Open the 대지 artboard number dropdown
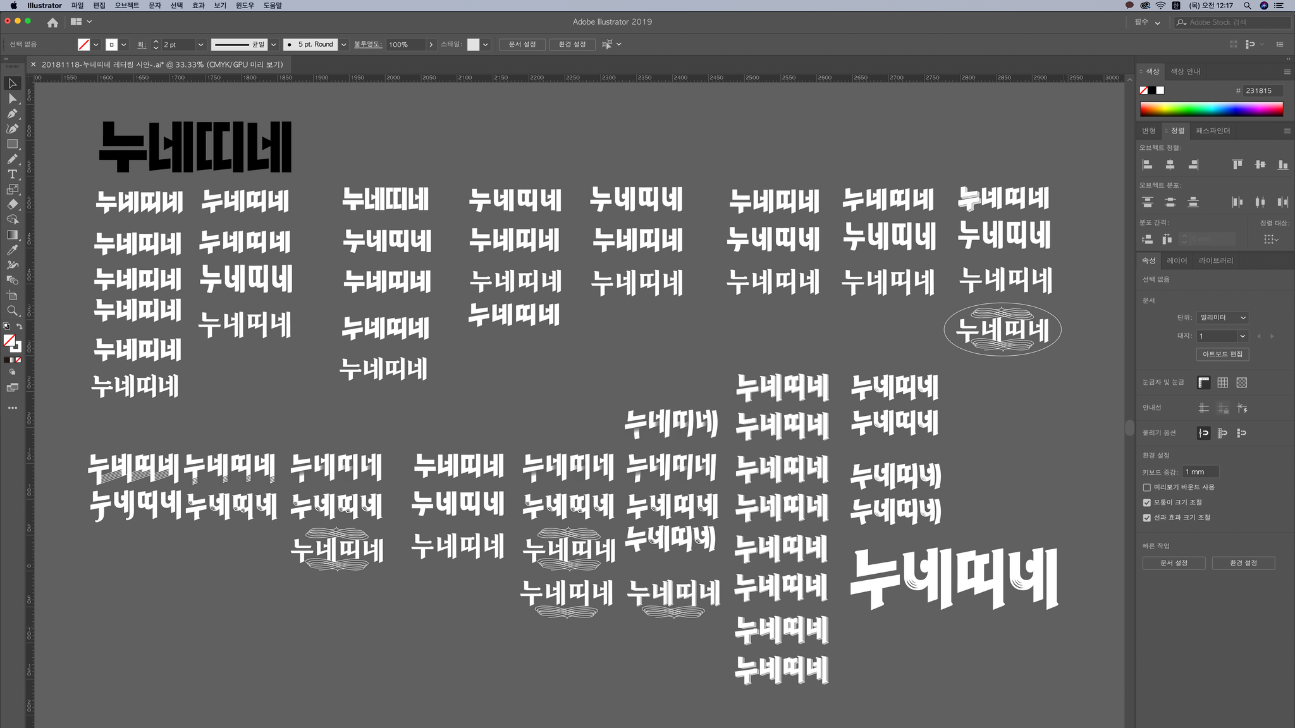Image resolution: width=1295 pixels, height=728 pixels. pyautogui.click(x=1243, y=336)
